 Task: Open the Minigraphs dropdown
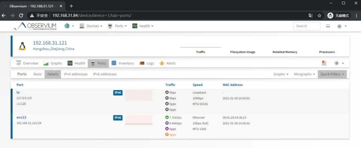[305, 74]
